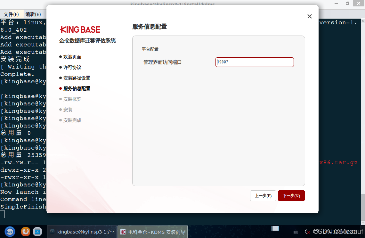
Task: Click the KINGBASE logo
Action: [80, 29]
